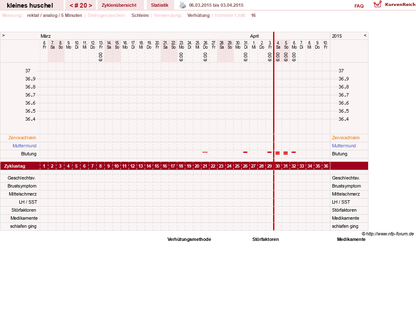Screen dimensions: 416x315
Task: Click the left Blutung row label
Action: click(29, 154)
